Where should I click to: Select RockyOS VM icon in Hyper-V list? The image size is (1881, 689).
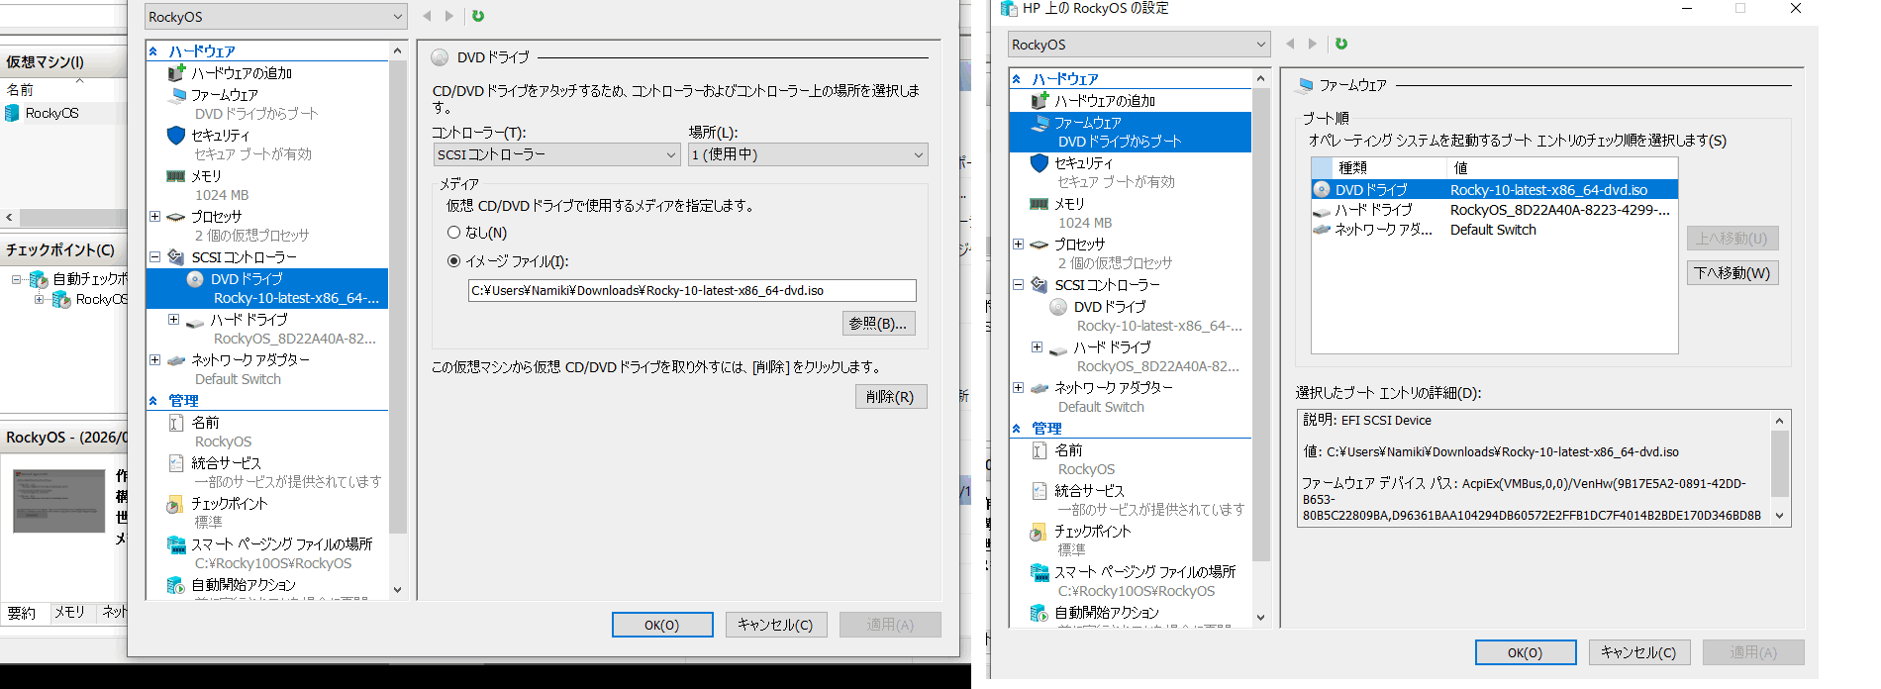[12, 113]
